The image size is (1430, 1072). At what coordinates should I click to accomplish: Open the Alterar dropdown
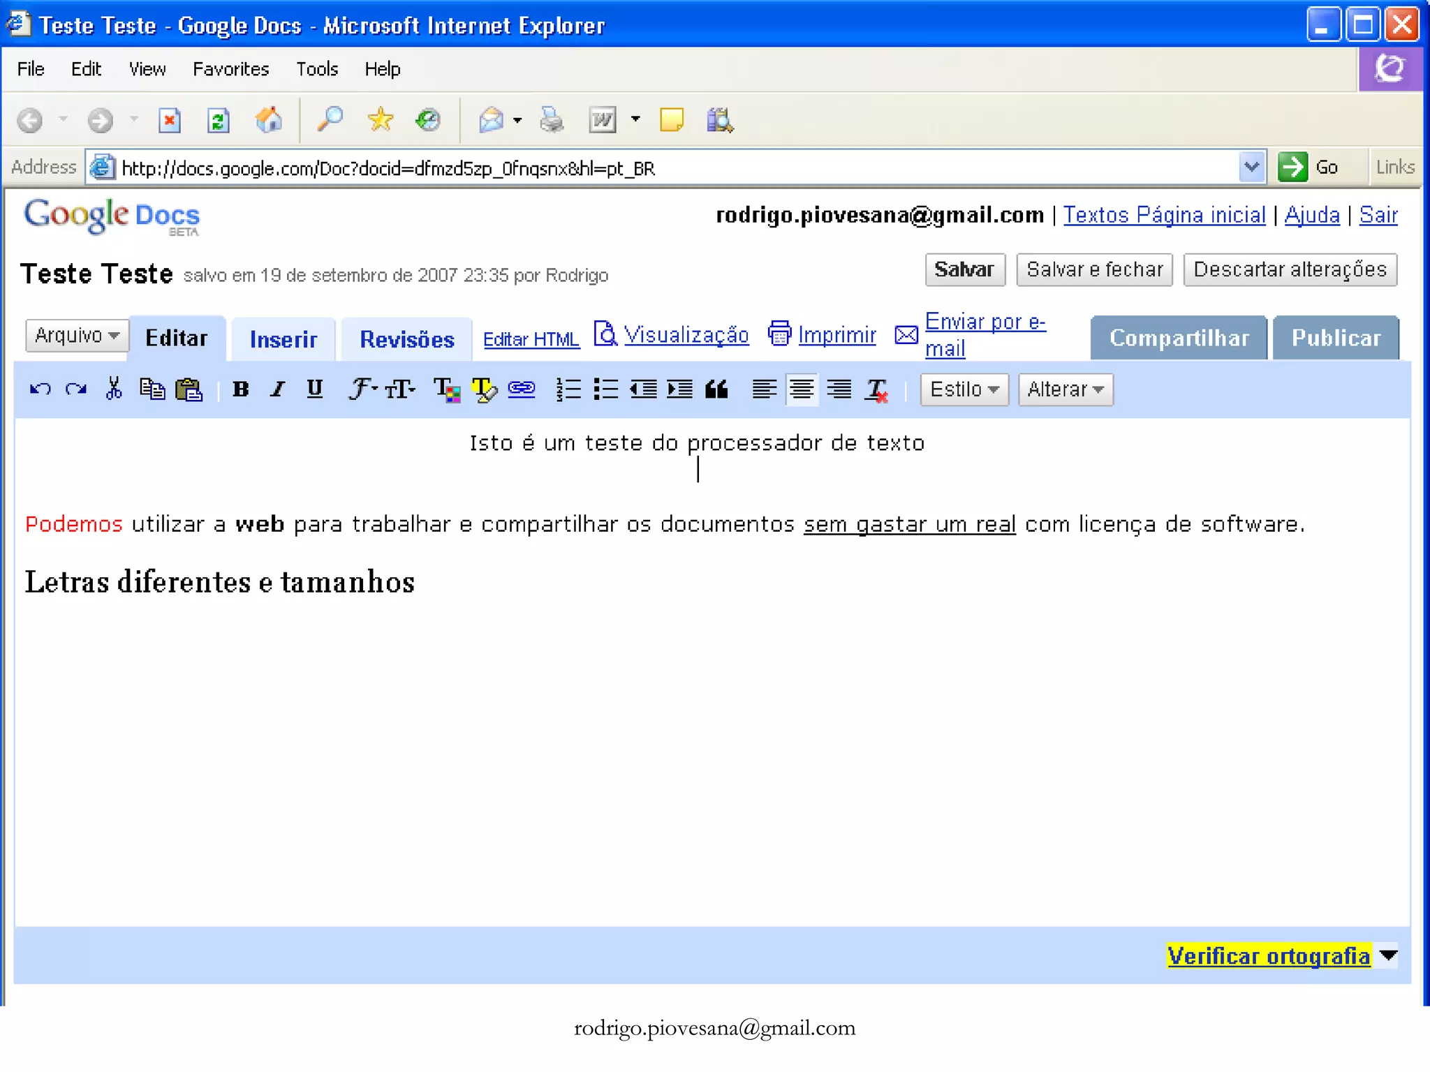[x=1065, y=389]
